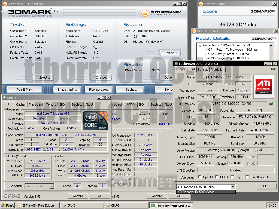Click the CPU-Z title bar icon
This screenshot has width=279, height=209.
point(5,98)
